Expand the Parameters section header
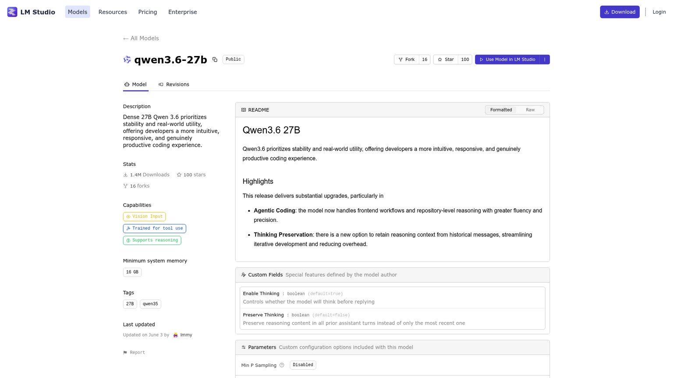Screen dimensions: 673x378 (393, 347)
